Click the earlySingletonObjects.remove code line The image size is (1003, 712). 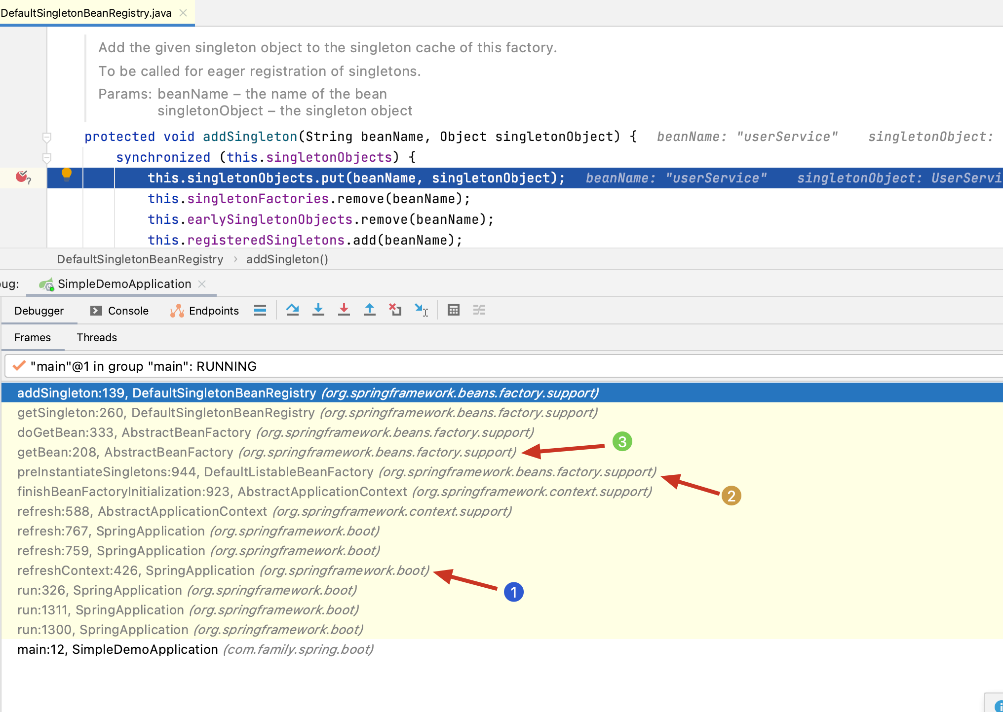(321, 219)
